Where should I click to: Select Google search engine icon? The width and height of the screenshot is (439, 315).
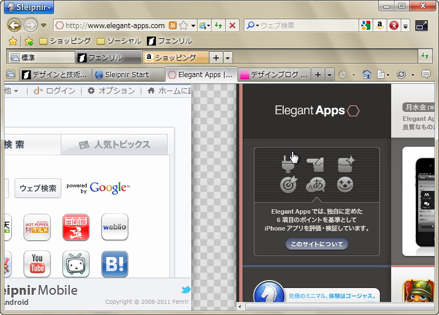click(366, 25)
